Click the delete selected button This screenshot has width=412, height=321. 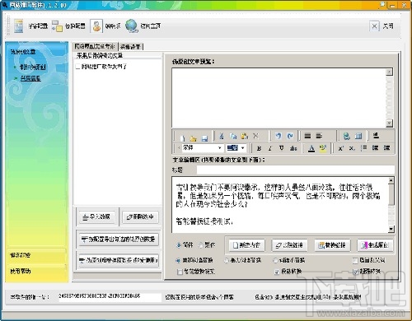coord(140,217)
